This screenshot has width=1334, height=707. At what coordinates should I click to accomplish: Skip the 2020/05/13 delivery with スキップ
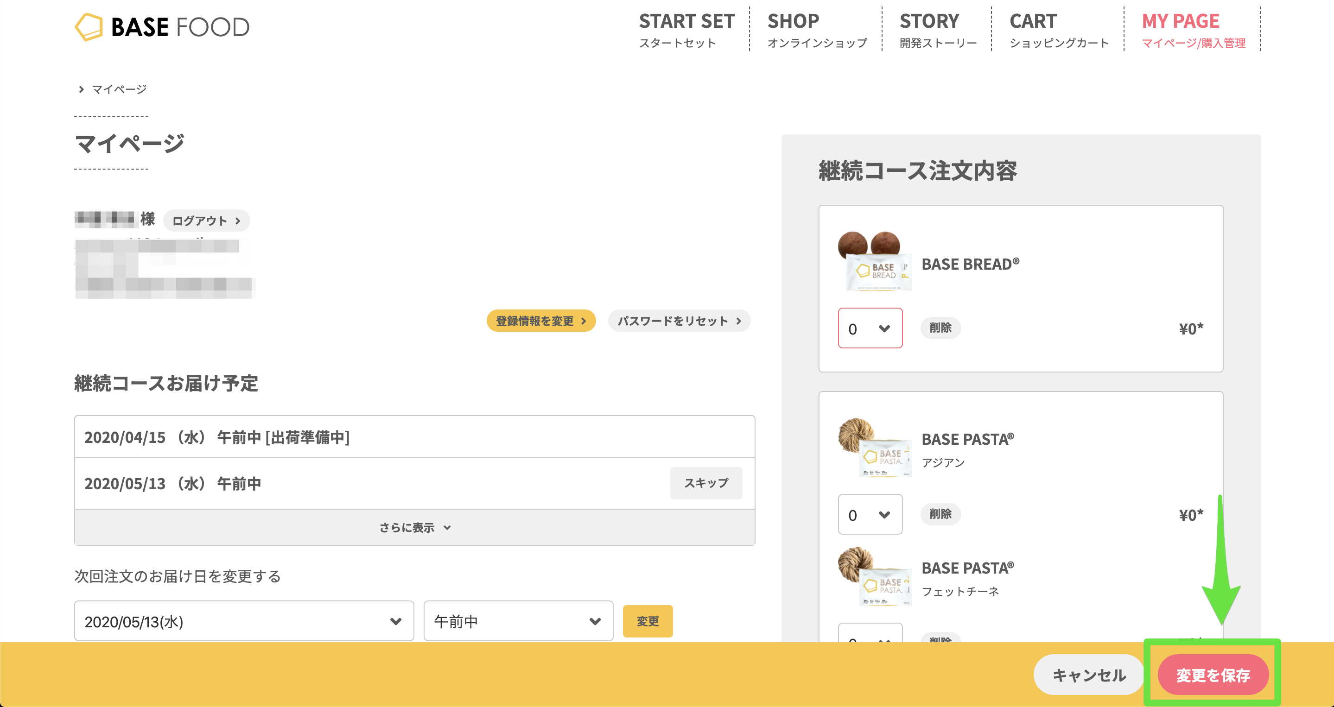706,483
